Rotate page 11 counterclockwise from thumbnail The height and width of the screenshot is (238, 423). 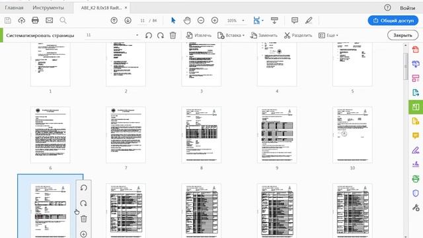pyautogui.click(x=84, y=188)
